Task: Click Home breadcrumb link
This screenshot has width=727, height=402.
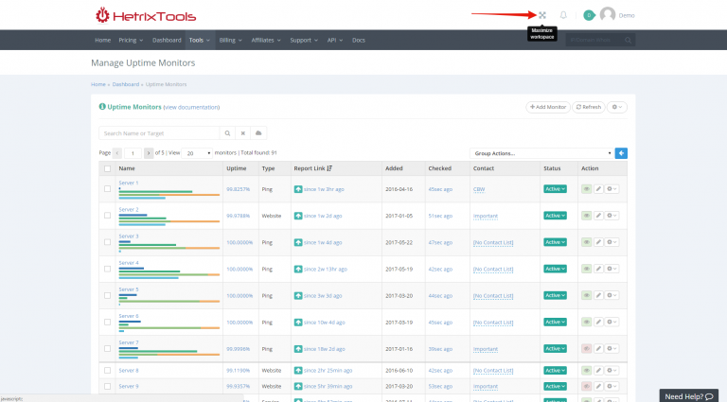Action: tap(98, 84)
